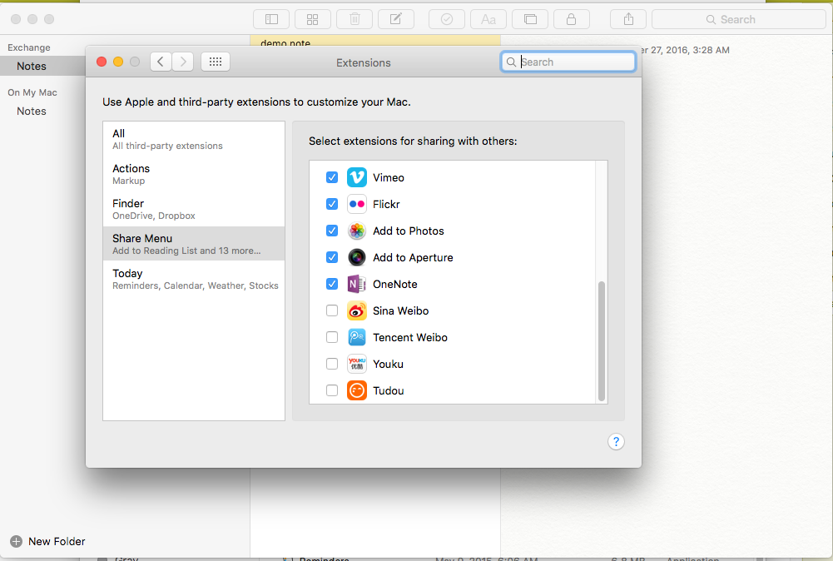
Task: Uncheck Add to Aperture extension
Action: 332,257
